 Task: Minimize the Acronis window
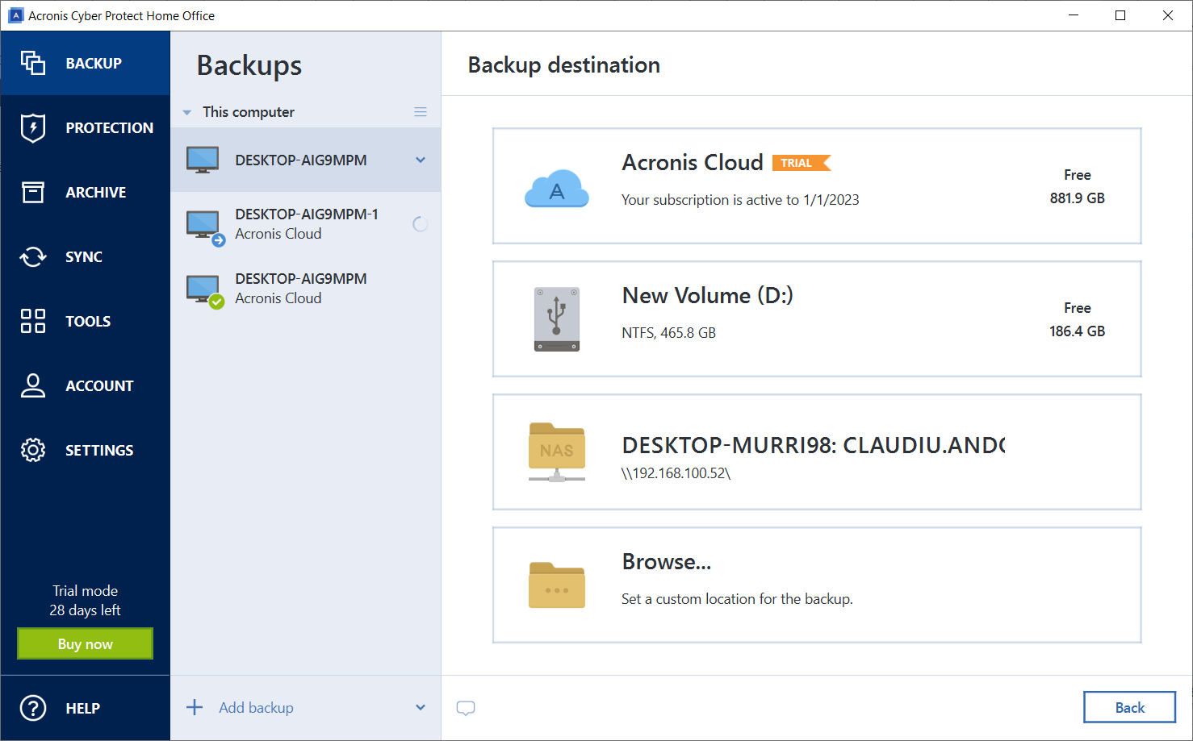[x=1074, y=15]
